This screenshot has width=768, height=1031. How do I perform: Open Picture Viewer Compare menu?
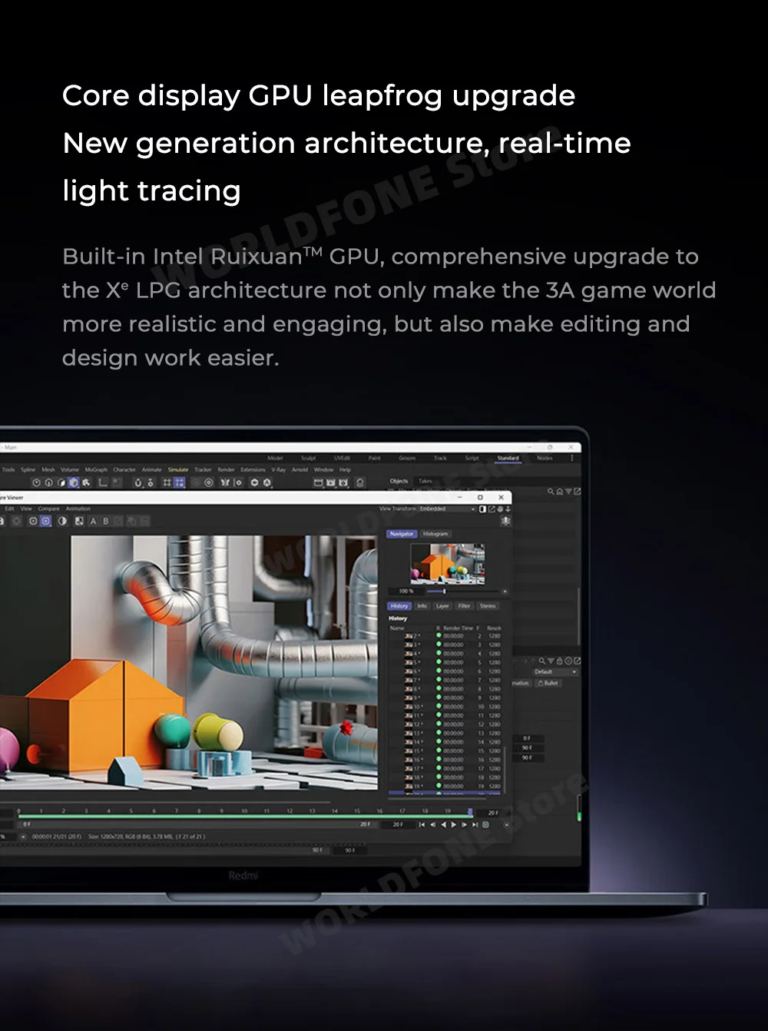coord(48,509)
